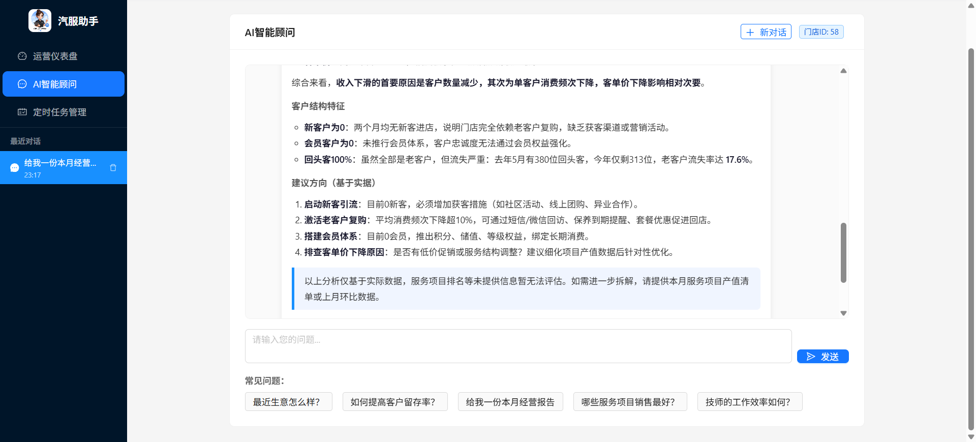The height and width of the screenshot is (442, 976).
Task: Click the AI智能顾问 page heading
Action: point(270,33)
